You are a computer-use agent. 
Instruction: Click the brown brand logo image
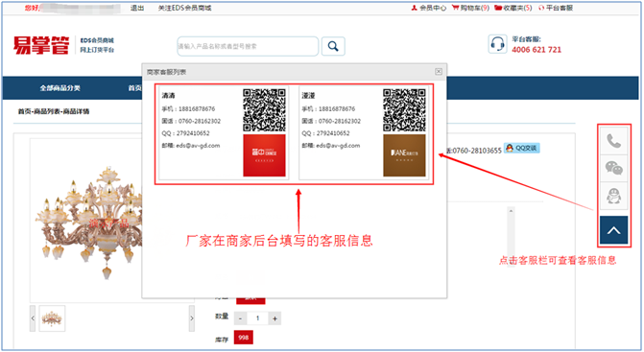pyautogui.click(x=404, y=155)
